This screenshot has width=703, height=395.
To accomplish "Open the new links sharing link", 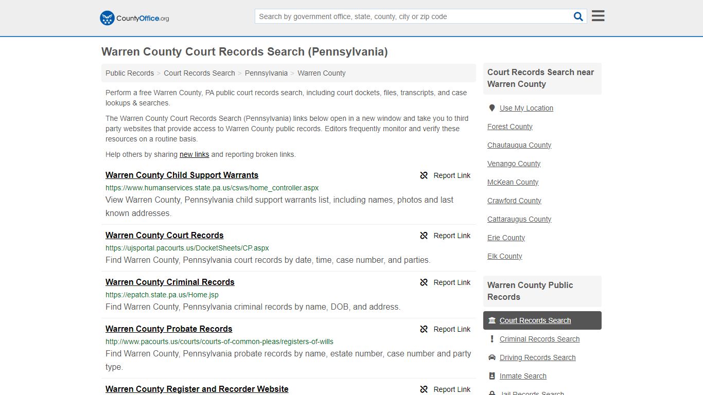I will click(x=195, y=154).
